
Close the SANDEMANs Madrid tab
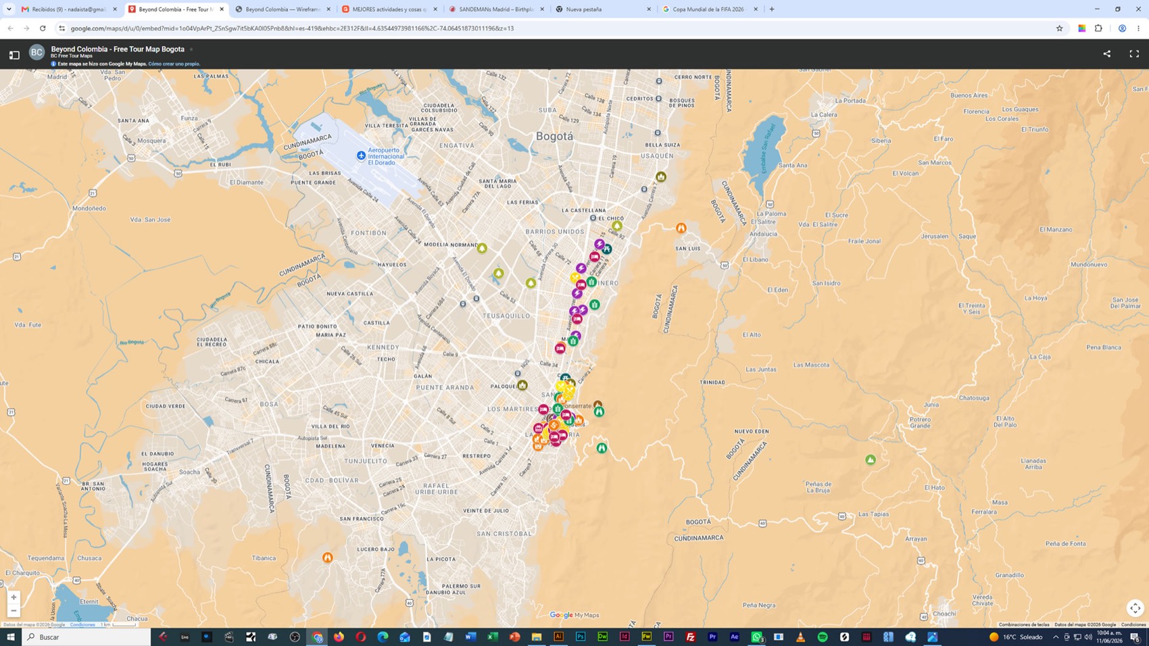click(542, 9)
